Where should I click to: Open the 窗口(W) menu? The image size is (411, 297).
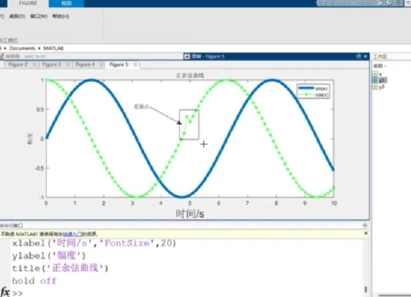coord(40,15)
